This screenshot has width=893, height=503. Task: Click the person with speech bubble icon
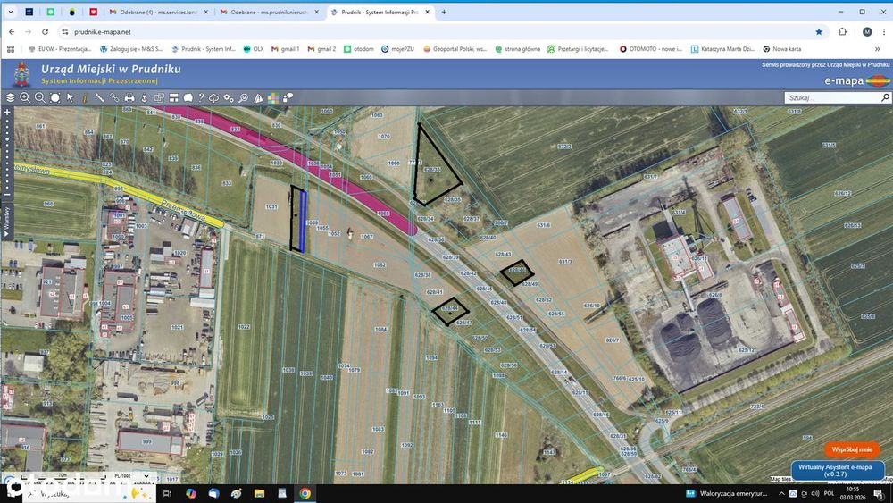[288, 98]
